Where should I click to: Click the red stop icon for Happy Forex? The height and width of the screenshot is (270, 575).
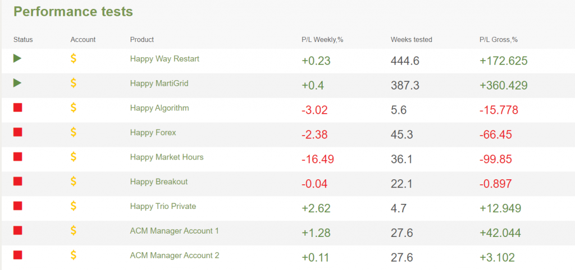click(x=17, y=132)
